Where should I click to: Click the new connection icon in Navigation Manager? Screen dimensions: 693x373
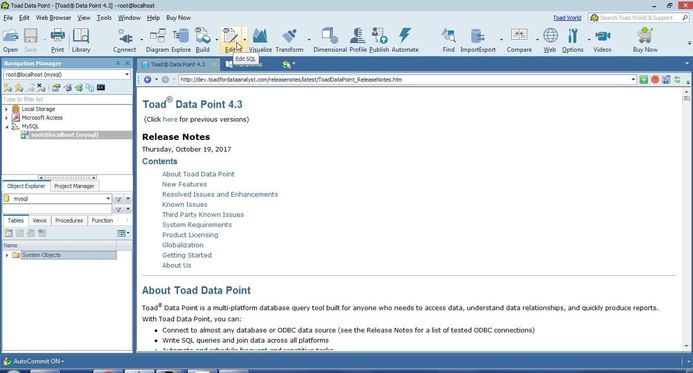(x=8, y=88)
